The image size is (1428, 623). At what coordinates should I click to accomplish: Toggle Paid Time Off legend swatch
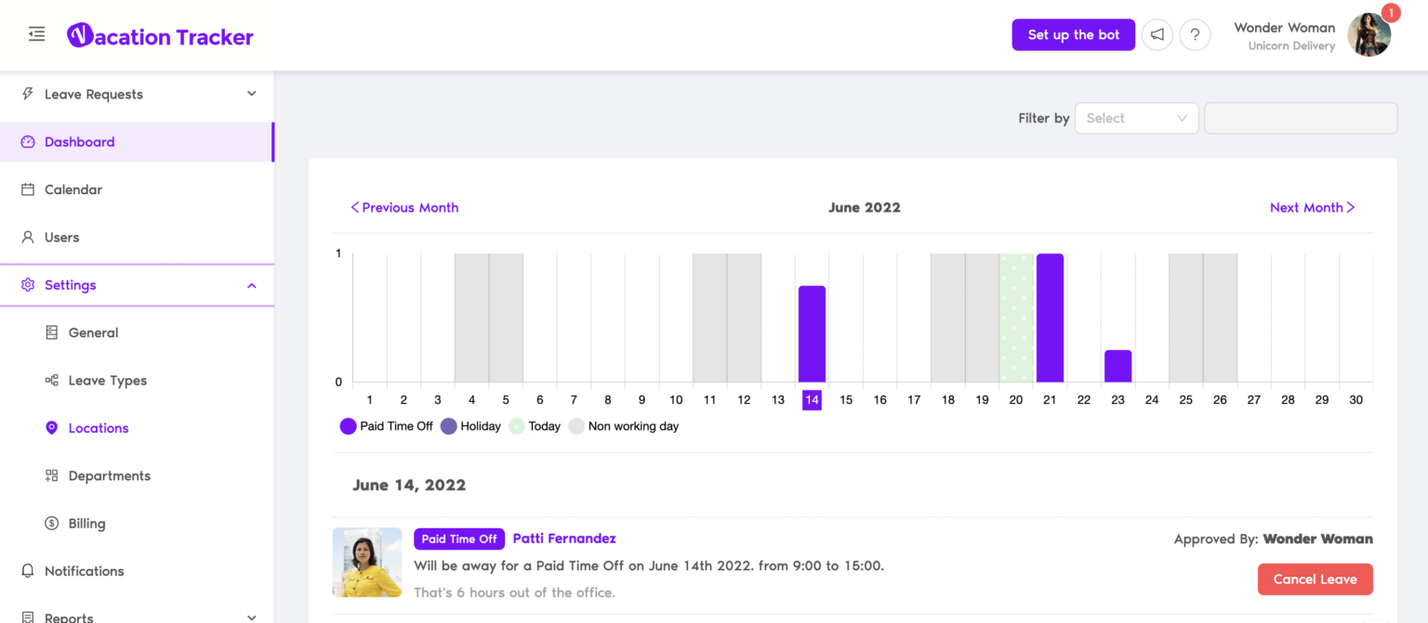click(x=348, y=426)
